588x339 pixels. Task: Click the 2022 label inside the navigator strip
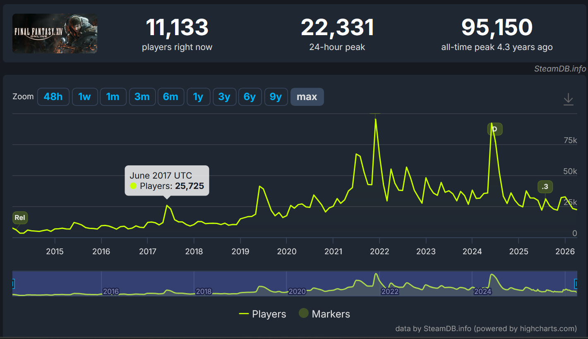pyautogui.click(x=390, y=291)
